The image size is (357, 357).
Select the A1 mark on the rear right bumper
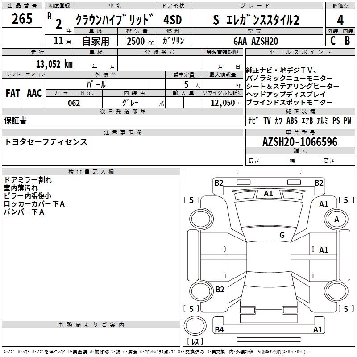pos(318,330)
